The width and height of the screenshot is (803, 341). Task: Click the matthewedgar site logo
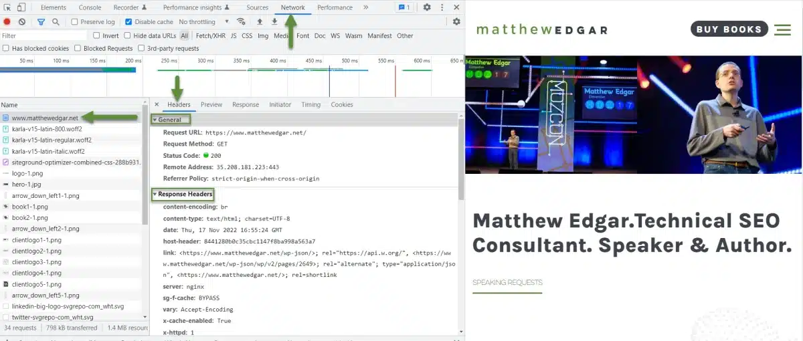(x=542, y=29)
